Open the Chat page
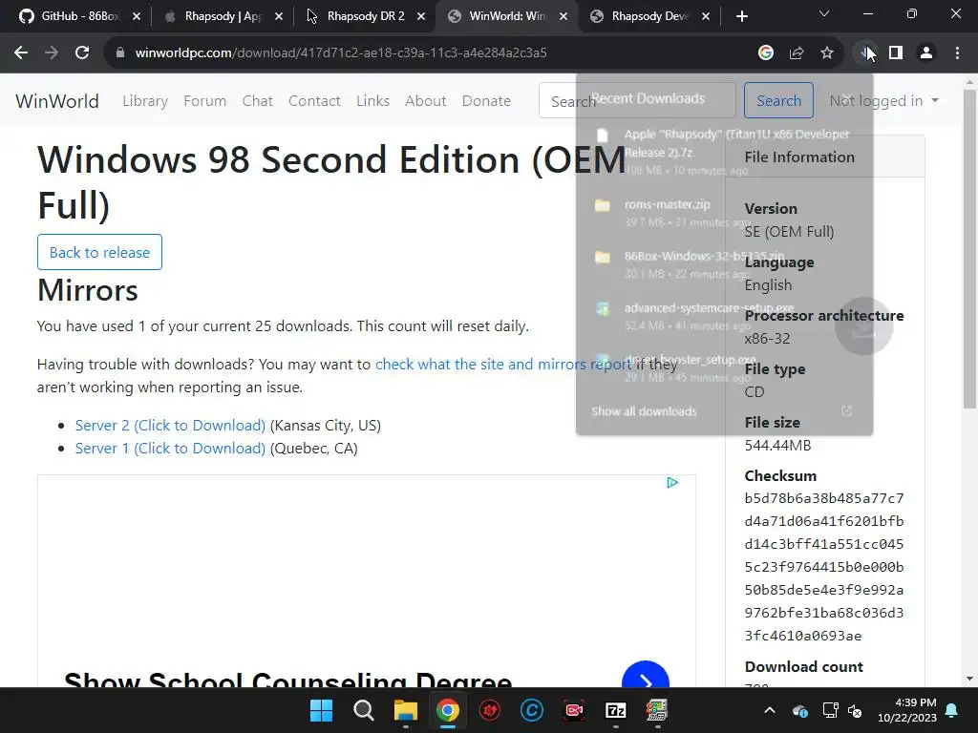This screenshot has height=733, width=978. coord(258,100)
